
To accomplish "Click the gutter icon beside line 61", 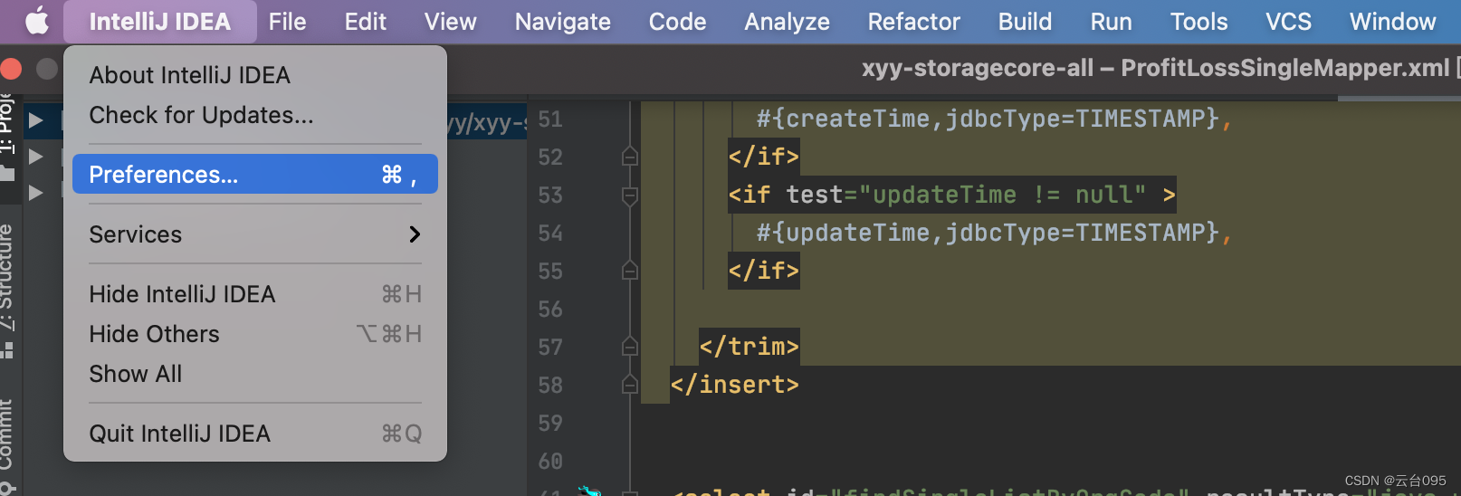I will click(x=589, y=491).
